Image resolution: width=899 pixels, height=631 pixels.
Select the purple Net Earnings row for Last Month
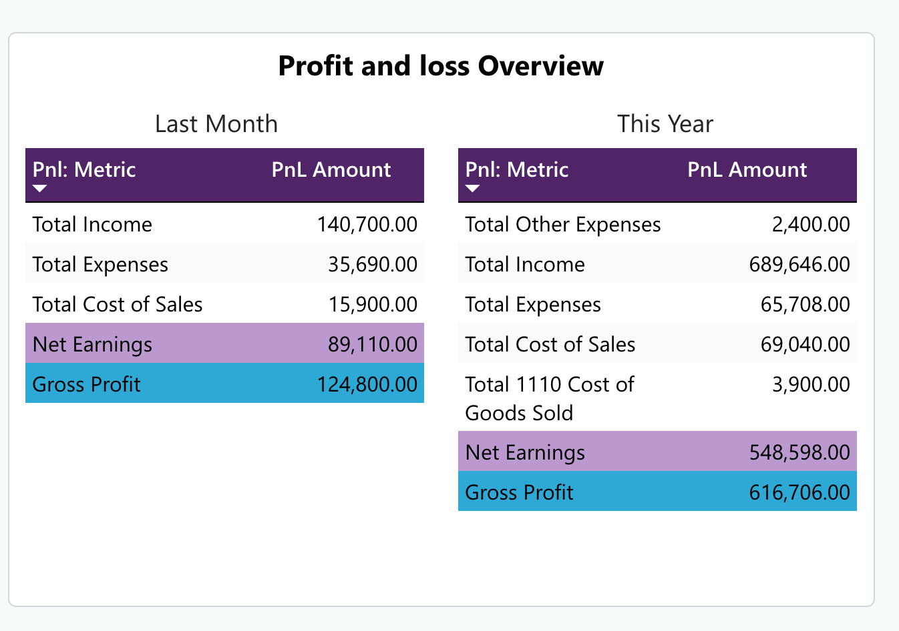click(224, 344)
